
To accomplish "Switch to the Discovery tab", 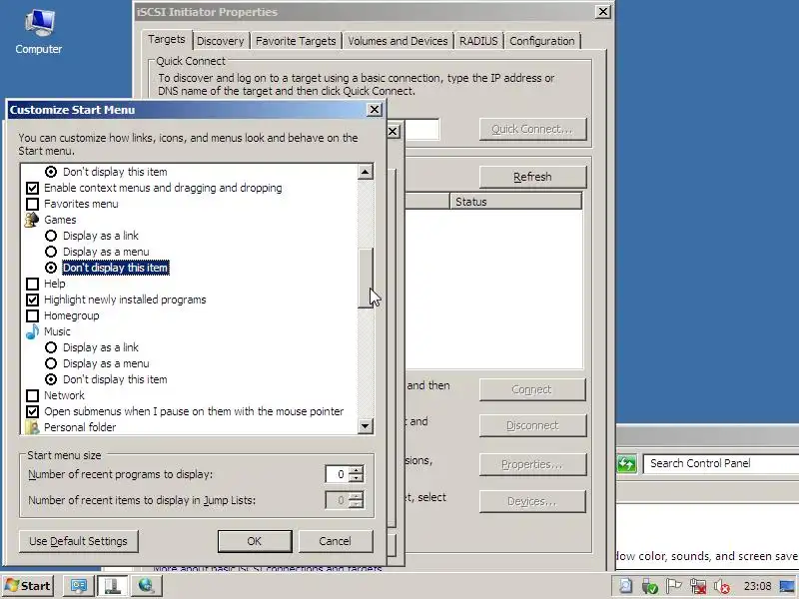I will point(220,41).
